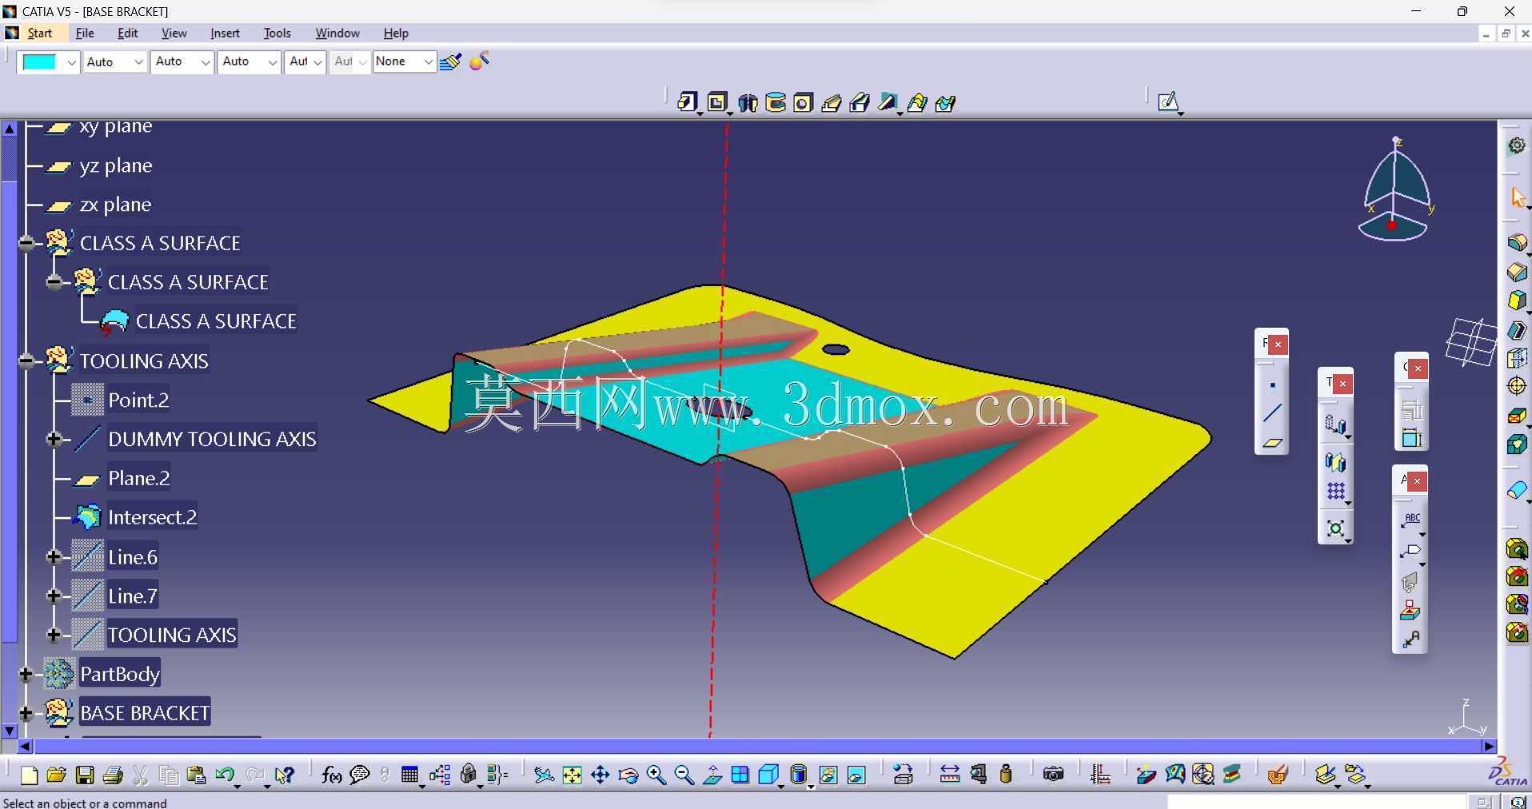The width and height of the screenshot is (1532, 809).
Task: Select the Stiffener tool icon
Action: (x=888, y=103)
